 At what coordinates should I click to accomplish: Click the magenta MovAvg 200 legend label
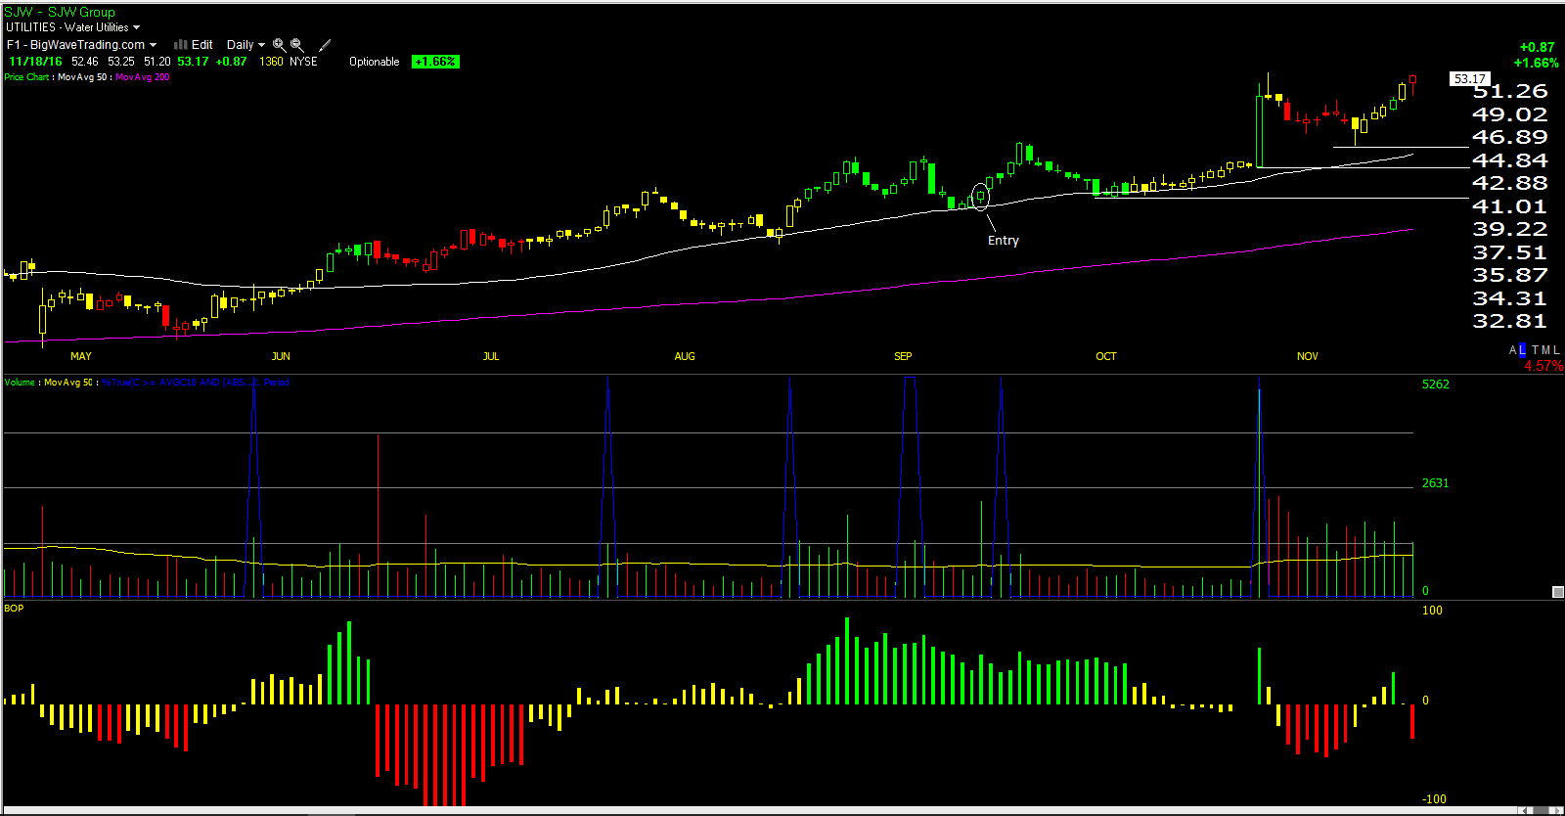pos(143,77)
